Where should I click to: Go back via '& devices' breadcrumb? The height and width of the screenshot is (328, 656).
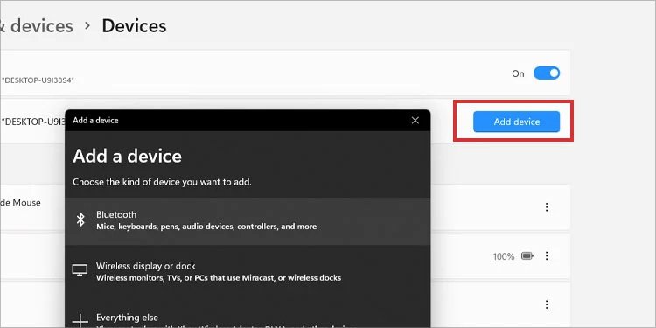coord(37,26)
